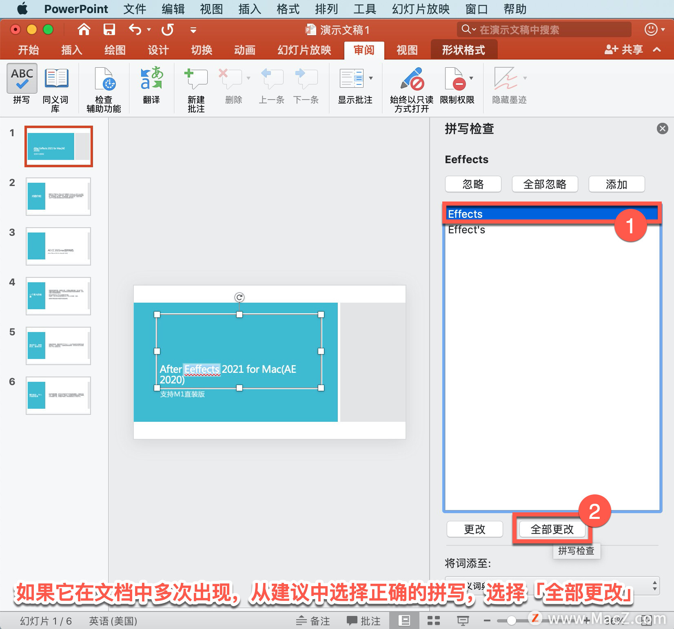Screen dimensions: 674x629
Task: Click the 添加 button
Action: point(617,184)
